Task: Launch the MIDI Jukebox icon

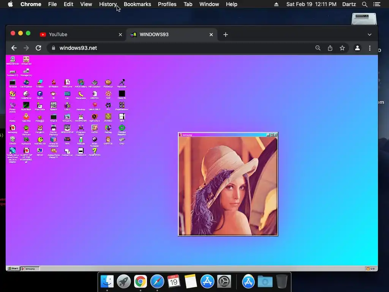Action: (x=94, y=83)
